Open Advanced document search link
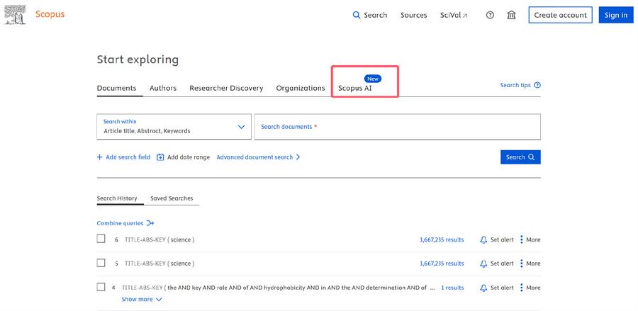This screenshot has height=311, width=638. 258,157
